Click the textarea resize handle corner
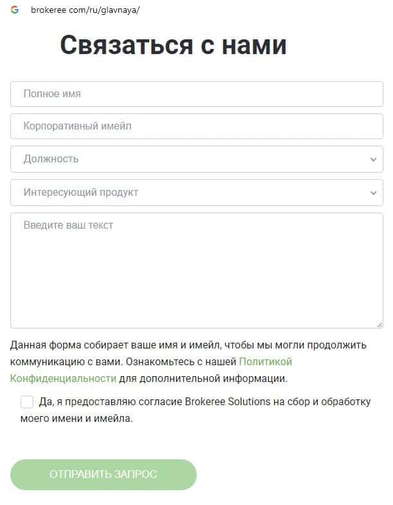 tap(379, 324)
